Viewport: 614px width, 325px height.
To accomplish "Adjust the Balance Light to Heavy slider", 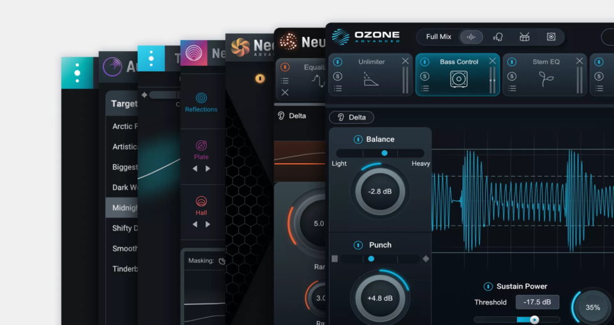I will 380,153.
